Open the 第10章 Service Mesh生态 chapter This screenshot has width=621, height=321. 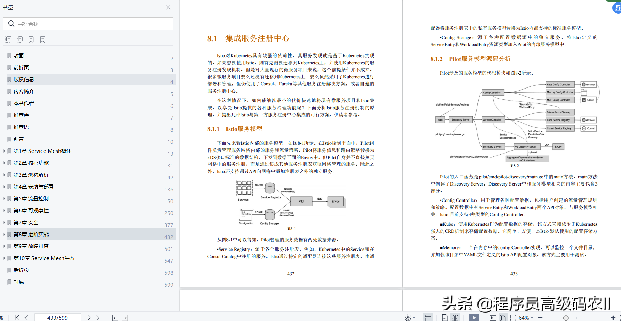point(44,258)
